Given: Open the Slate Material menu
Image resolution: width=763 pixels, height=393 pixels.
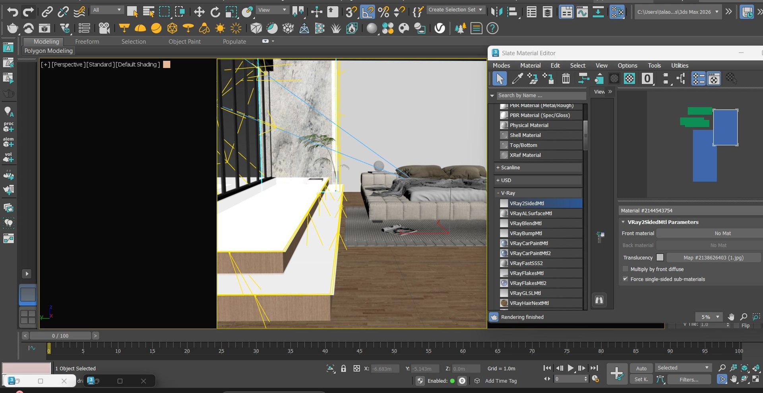Looking at the screenshot, I should tap(531, 65).
